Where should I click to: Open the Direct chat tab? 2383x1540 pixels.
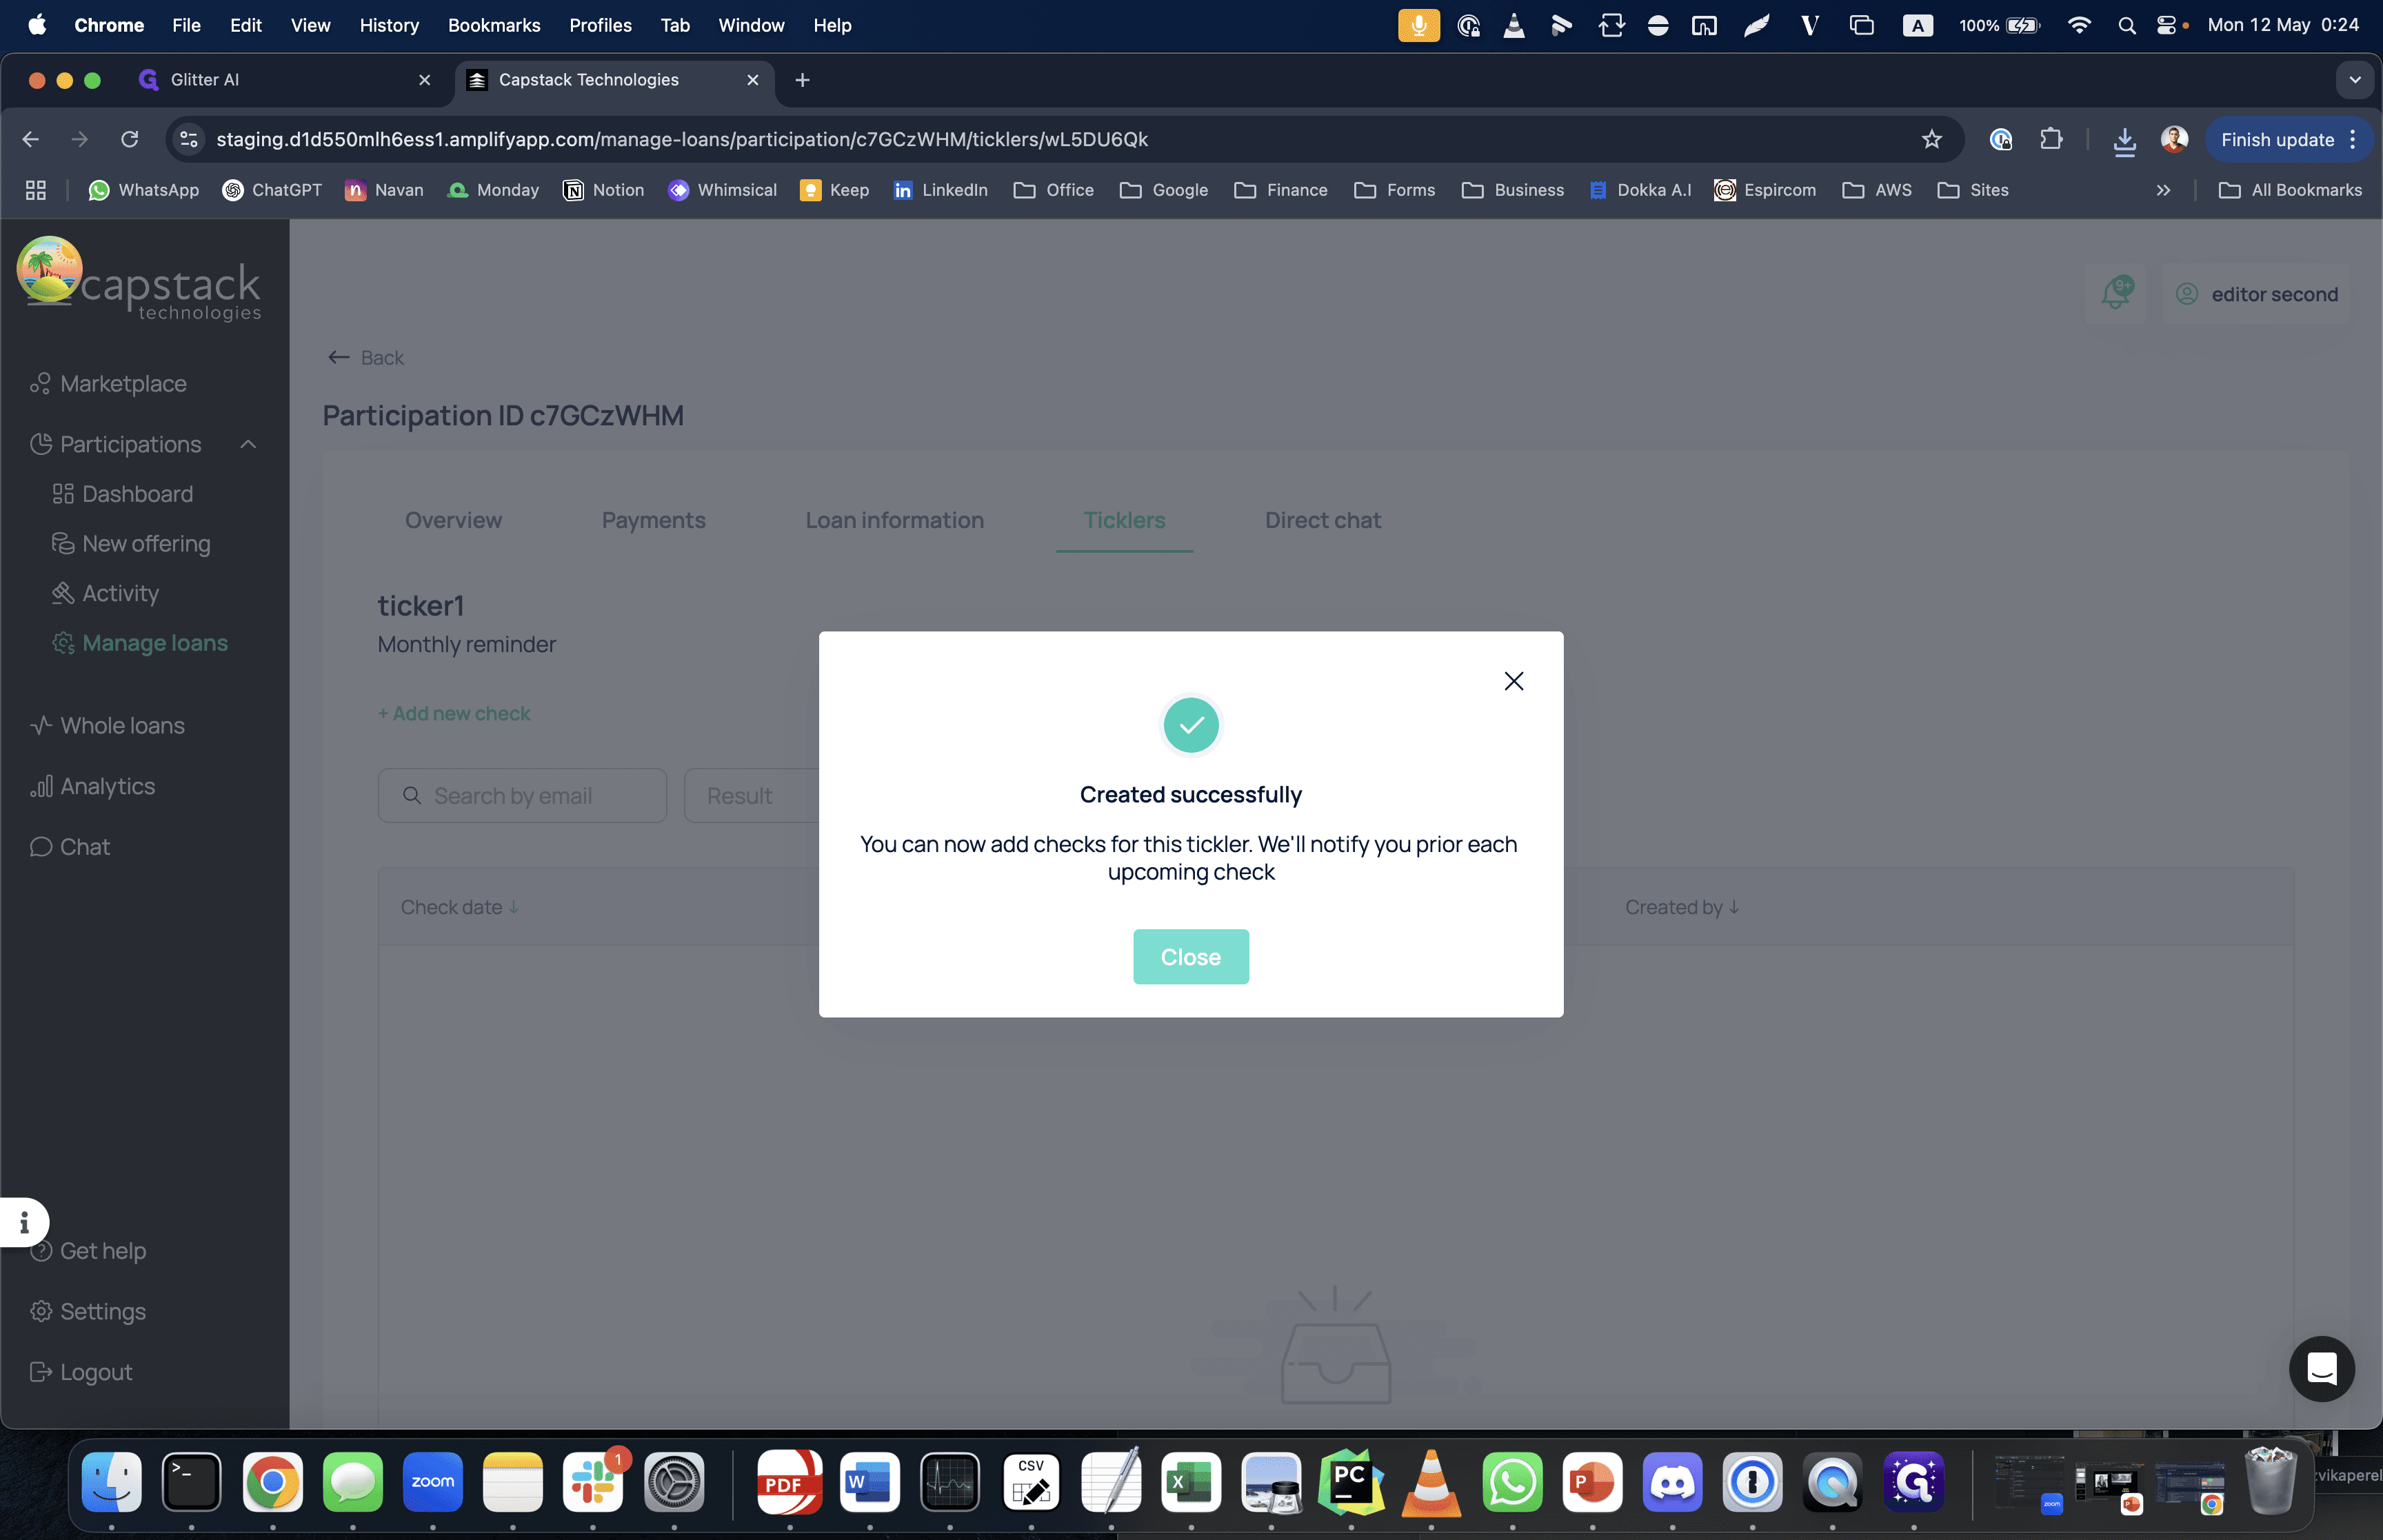click(x=1322, y=520)
